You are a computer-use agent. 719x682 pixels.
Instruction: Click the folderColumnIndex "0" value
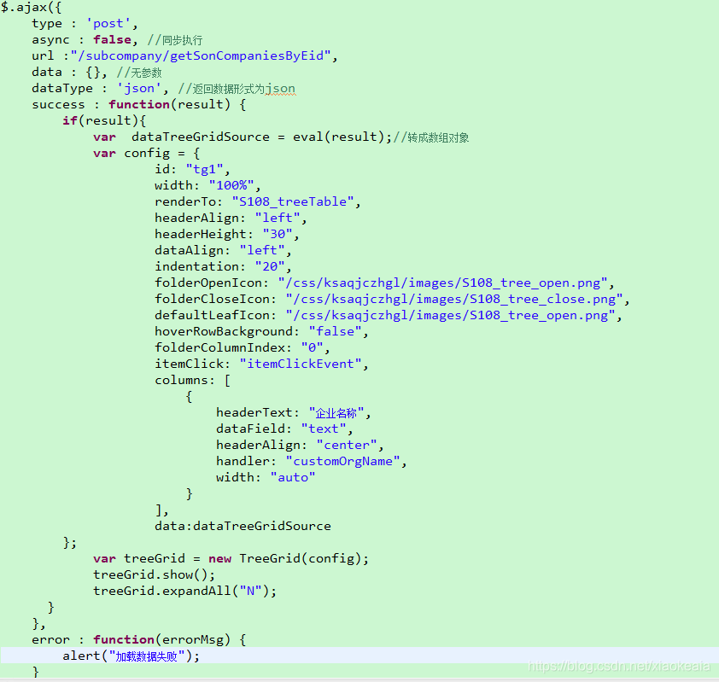312,348
